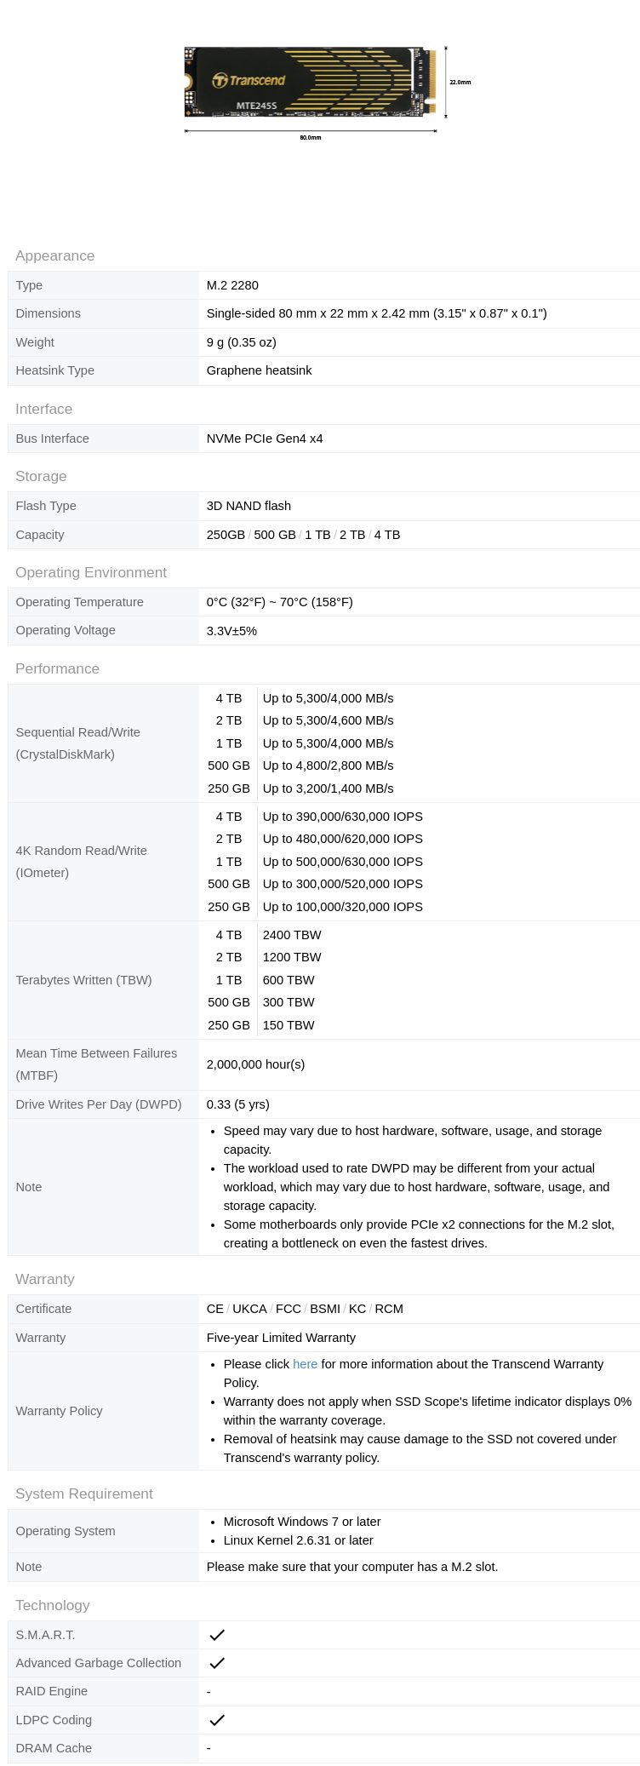Click the 'System Requirement' section heading

84,1494
